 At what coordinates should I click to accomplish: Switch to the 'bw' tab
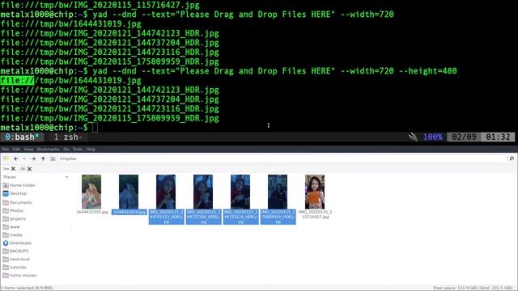[x=6, y=169]
